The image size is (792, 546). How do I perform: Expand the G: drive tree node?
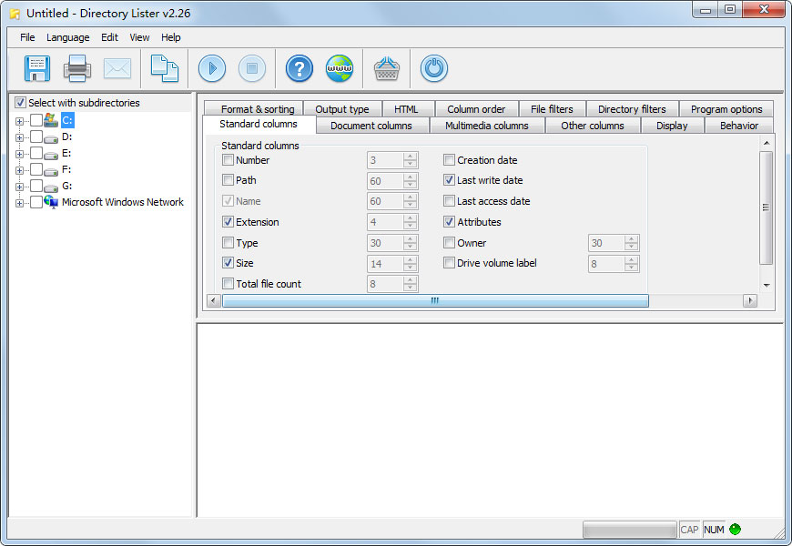[19, 187]
